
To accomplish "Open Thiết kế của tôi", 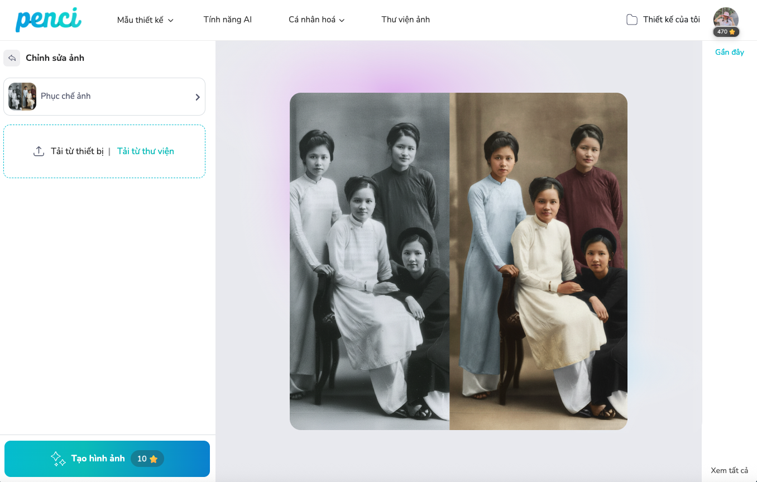I will click(x=671, y=20).
